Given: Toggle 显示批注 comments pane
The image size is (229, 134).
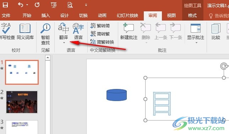Looking at the screenshot, I should click(x=196, y=31).
